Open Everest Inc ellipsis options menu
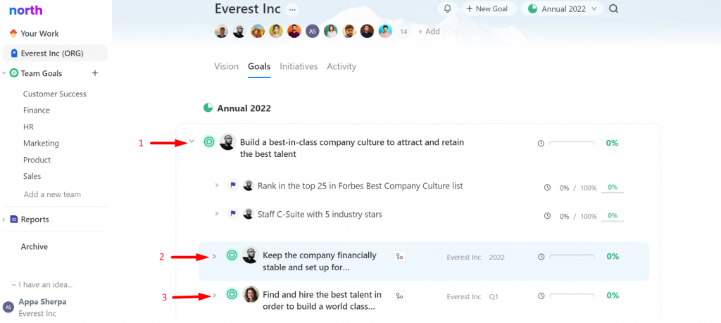721x323 pixels. pos(292,9)
